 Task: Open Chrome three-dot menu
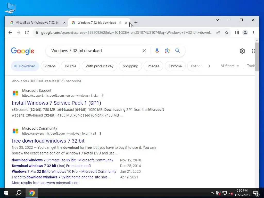(x=253, y=32)
